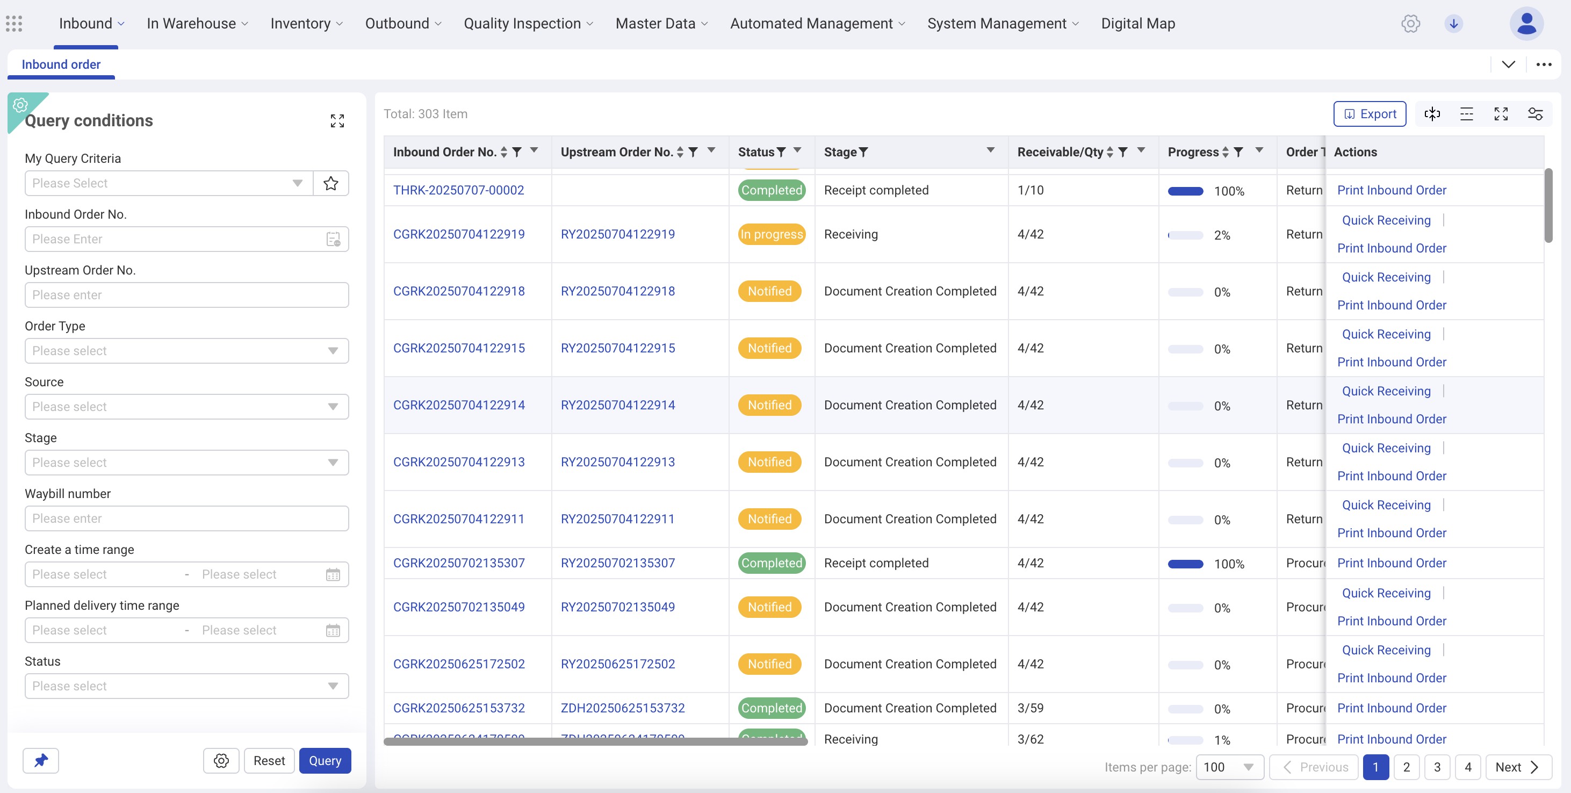The height and width of the screenshot is (793, 1571).
Task: Expand the Query conditions panel to fullscreen
Action: click(x=337, y=121)
